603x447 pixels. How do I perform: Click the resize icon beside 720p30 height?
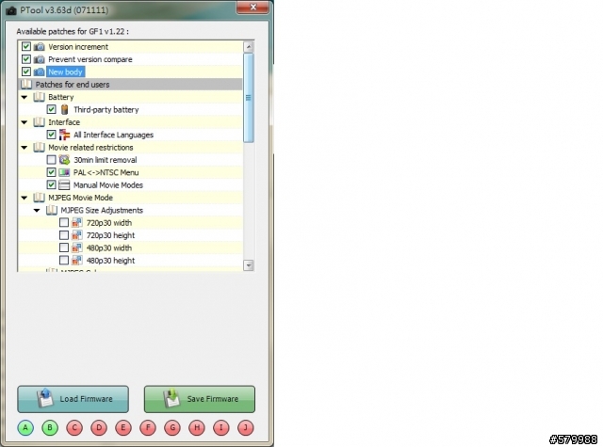(77, 235)
